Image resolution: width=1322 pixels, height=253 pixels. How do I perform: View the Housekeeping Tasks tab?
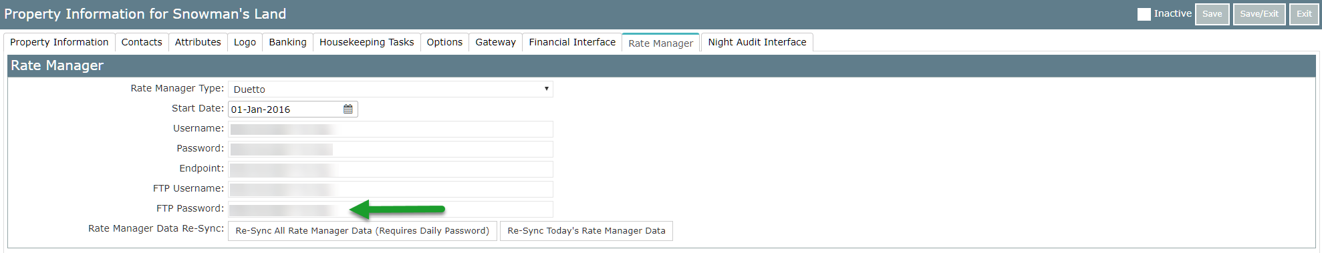[x=366, y=42]
